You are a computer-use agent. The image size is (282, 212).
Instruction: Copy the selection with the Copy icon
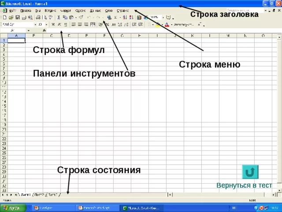coord(65,18)
